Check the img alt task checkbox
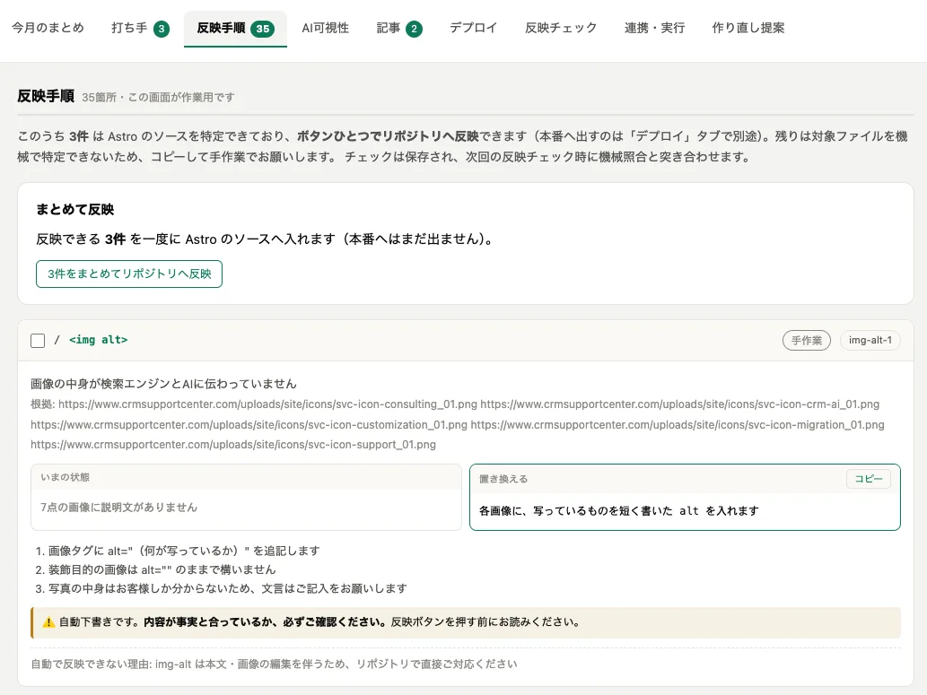Image resolution: width=927 pixels, height=695 pixels. point(38,341)
